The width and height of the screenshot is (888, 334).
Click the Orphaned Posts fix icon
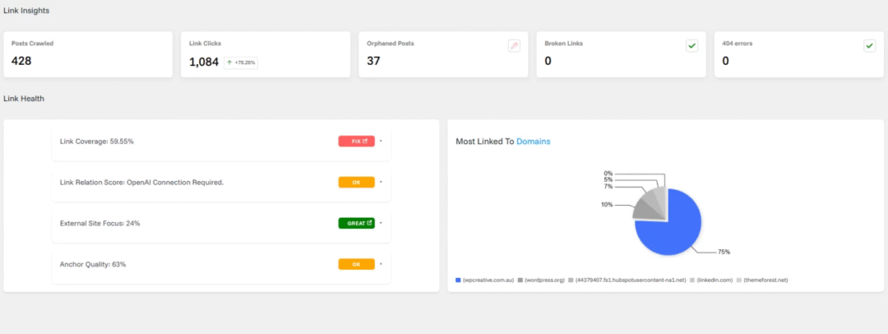pyautogui.click(x=514, y=46)
